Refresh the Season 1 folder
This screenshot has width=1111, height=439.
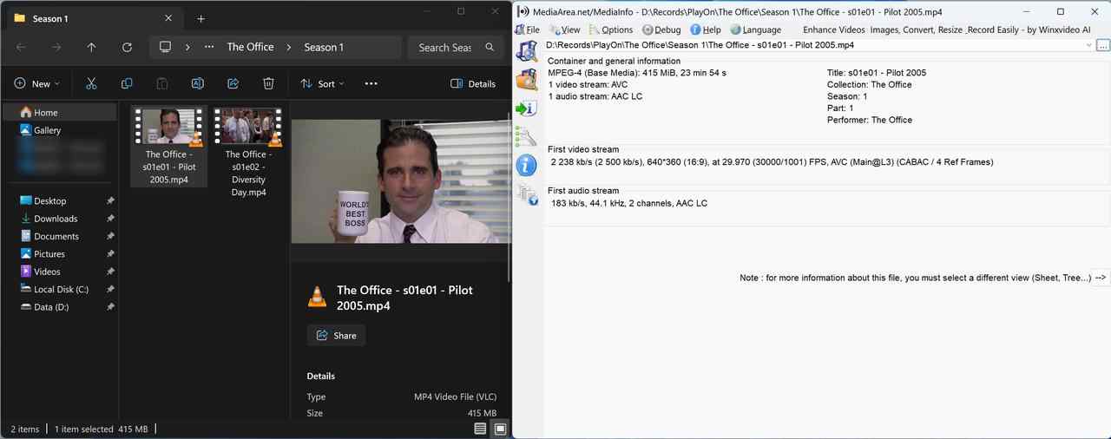(x=127, y=47)
